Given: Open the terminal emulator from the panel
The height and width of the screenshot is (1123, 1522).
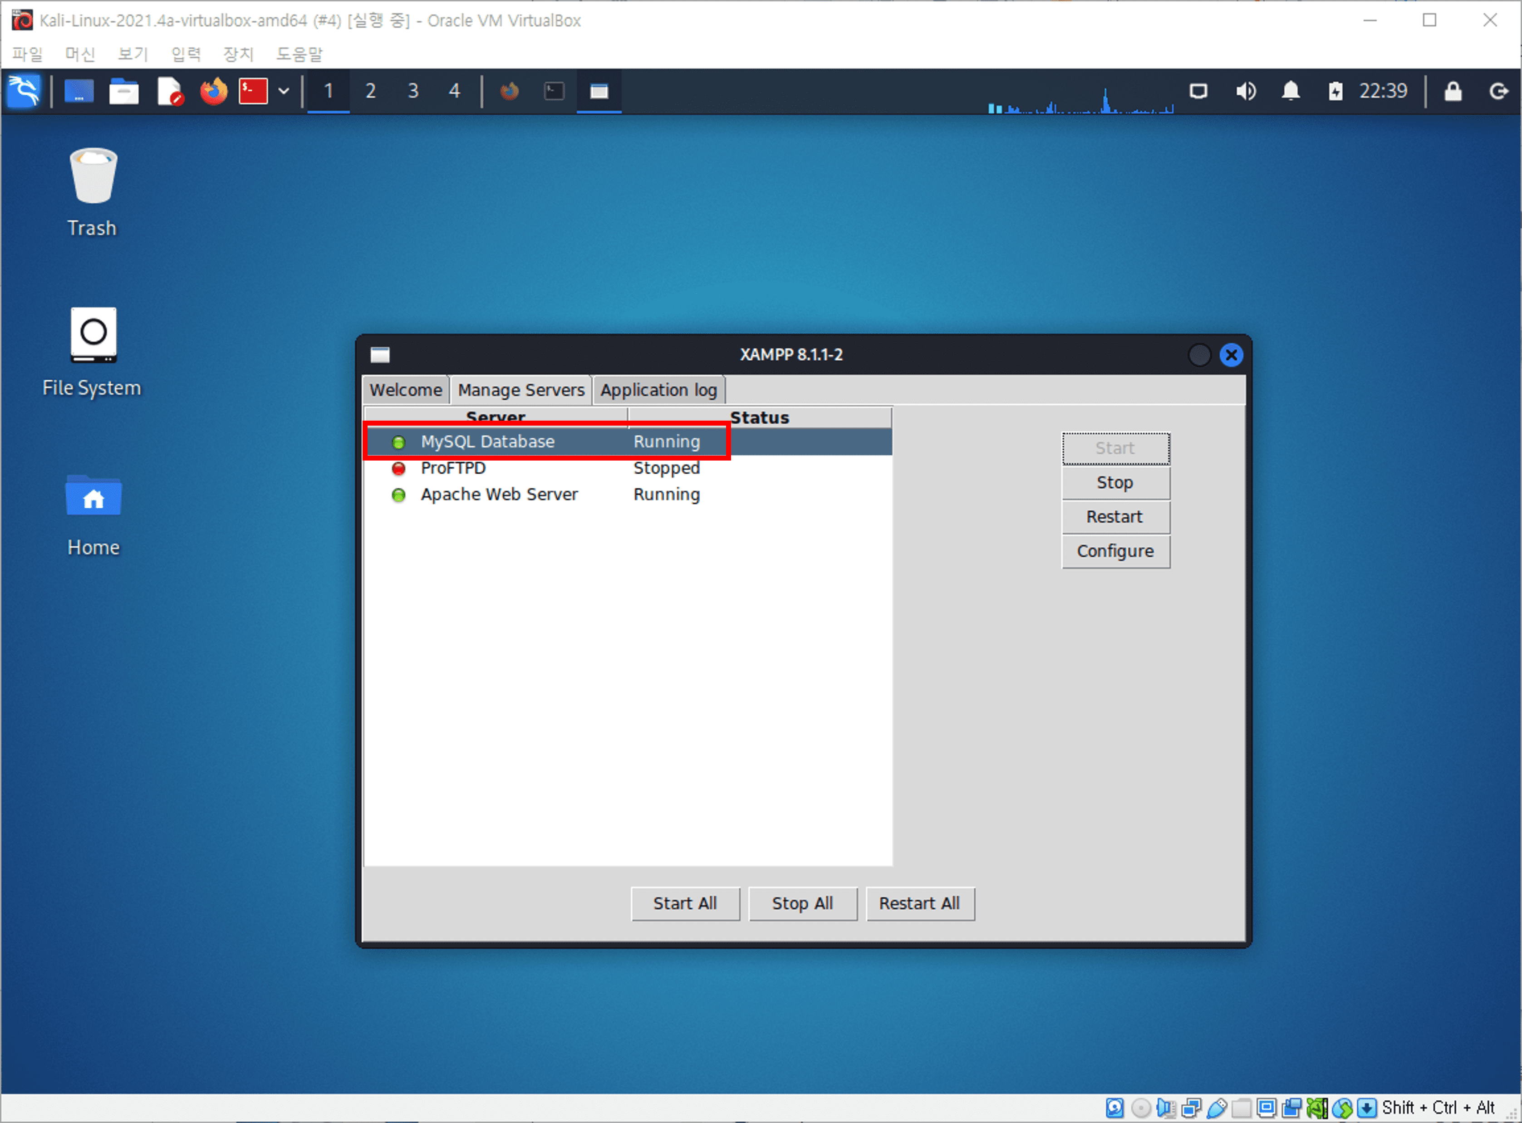Looking at the screenshot, I should 252,90.
